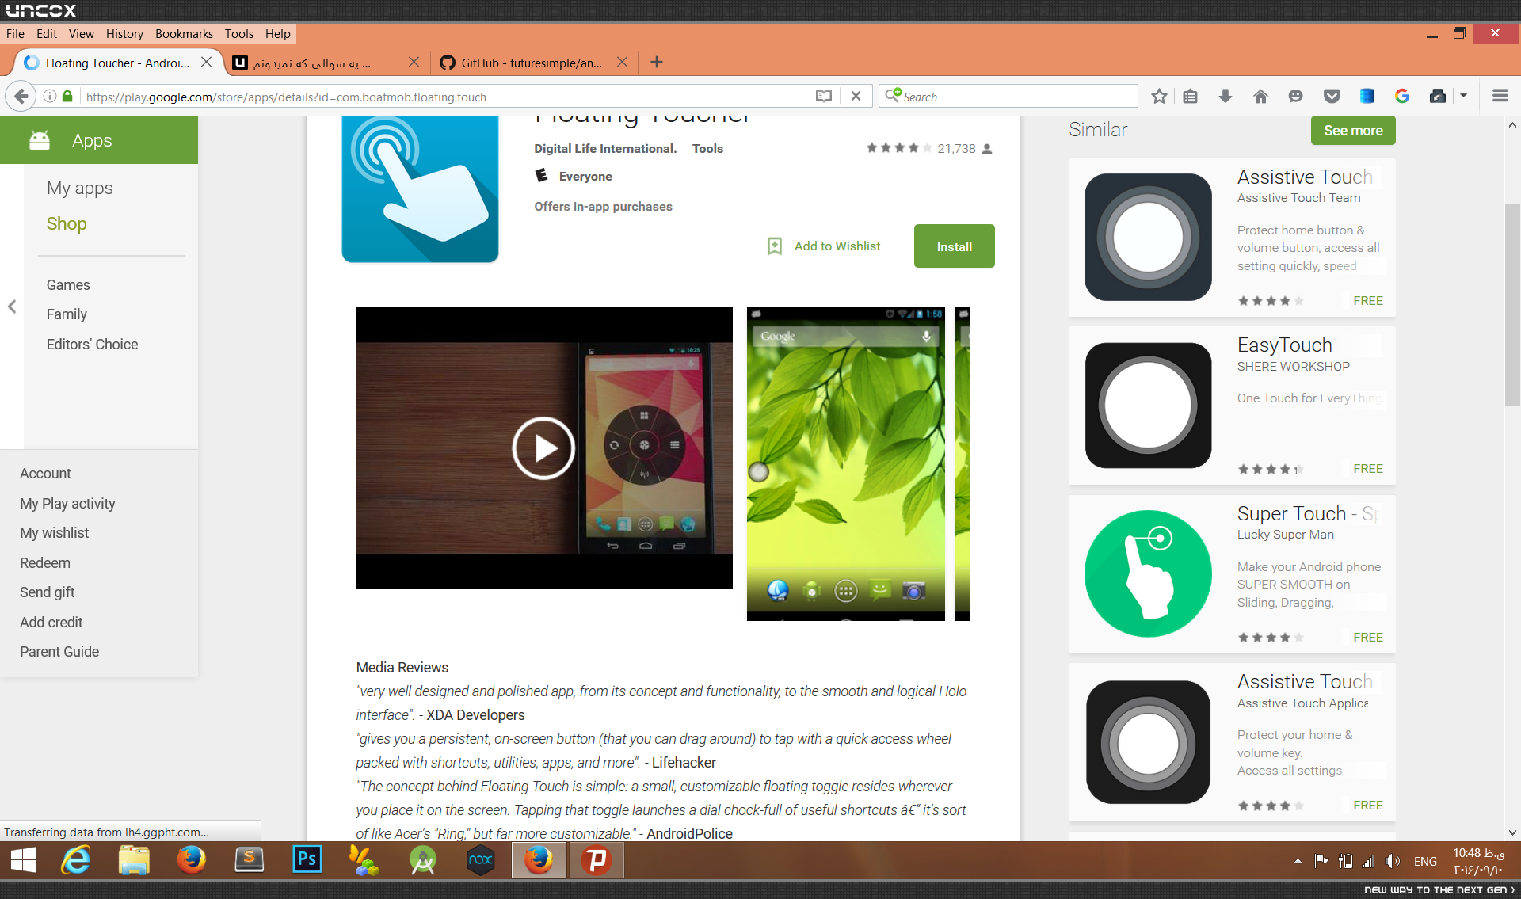Show hidden system tray icons
Image resolution: width=1521 pixels, height=899 pixels.
(x=1298, y=861)
